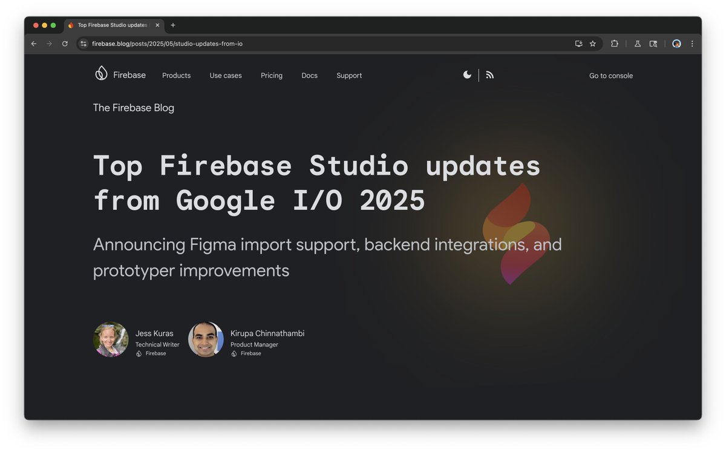Open site information icon in address bar
The image size is (726, 452).
point(84,44)
